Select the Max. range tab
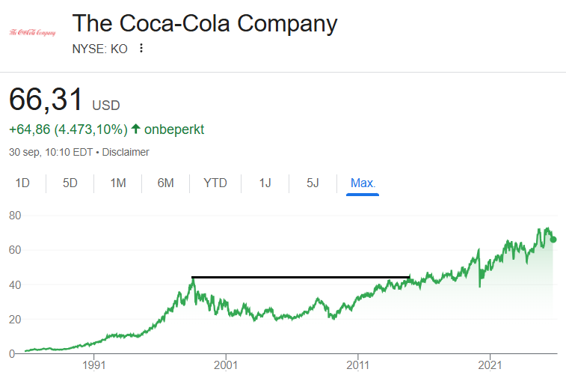Screen dimensions: 566x384 (363, 183)
